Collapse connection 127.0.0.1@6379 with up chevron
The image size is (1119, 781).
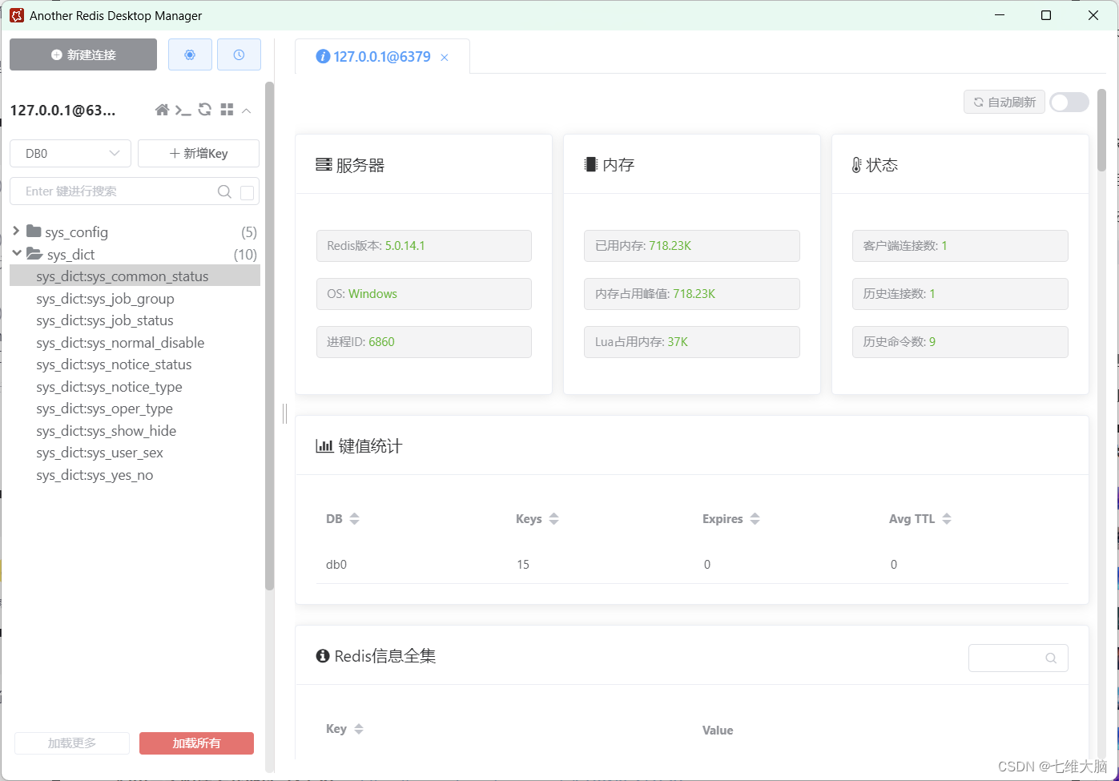pyautogui.click(x=247, y=111)
